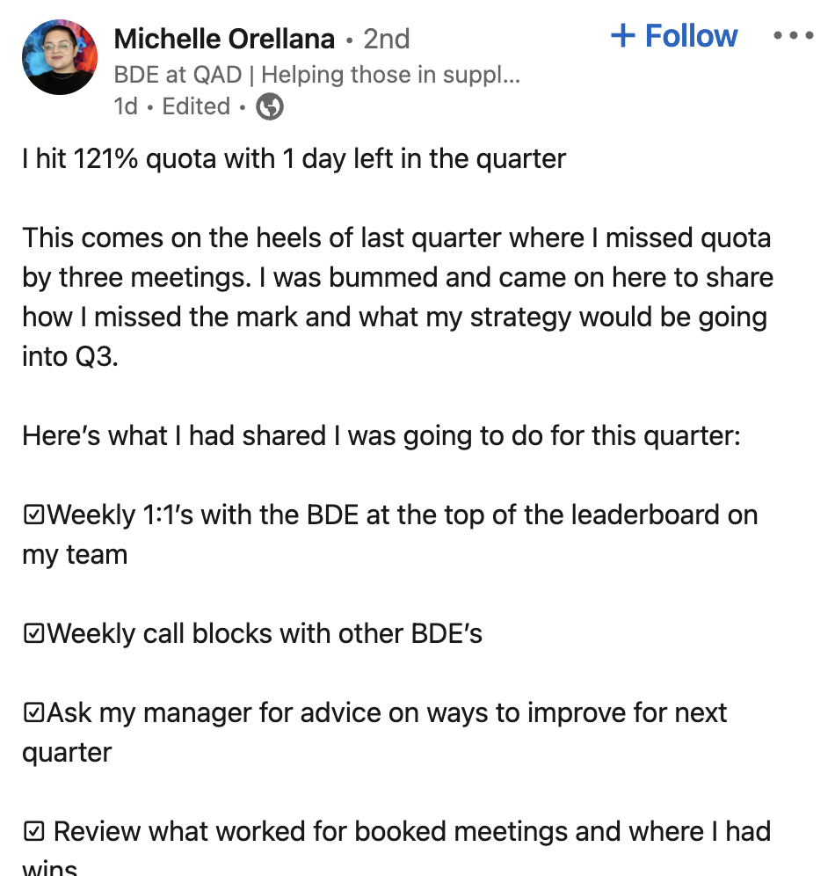
Task: Click the "Weekly call blocks with other BDE's" text
Action: pyautogui.click(x=265, y=634)
